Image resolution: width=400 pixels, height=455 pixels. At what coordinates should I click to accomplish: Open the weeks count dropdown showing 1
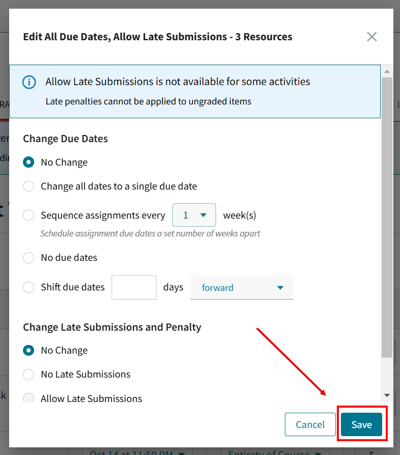(194, 215)
